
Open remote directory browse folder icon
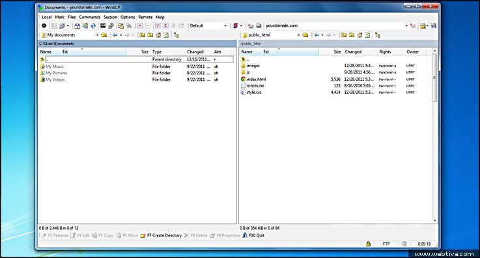pos(305,35)
